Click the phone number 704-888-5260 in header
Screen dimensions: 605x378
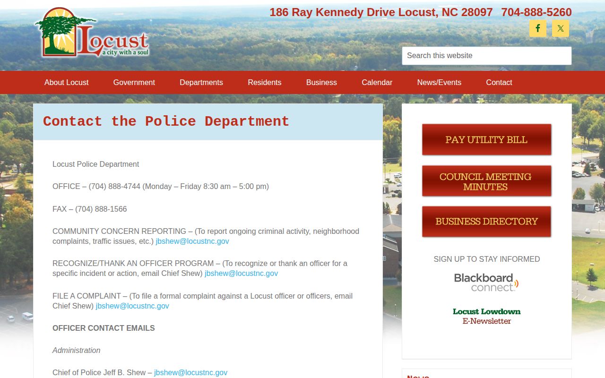point(536,12)
